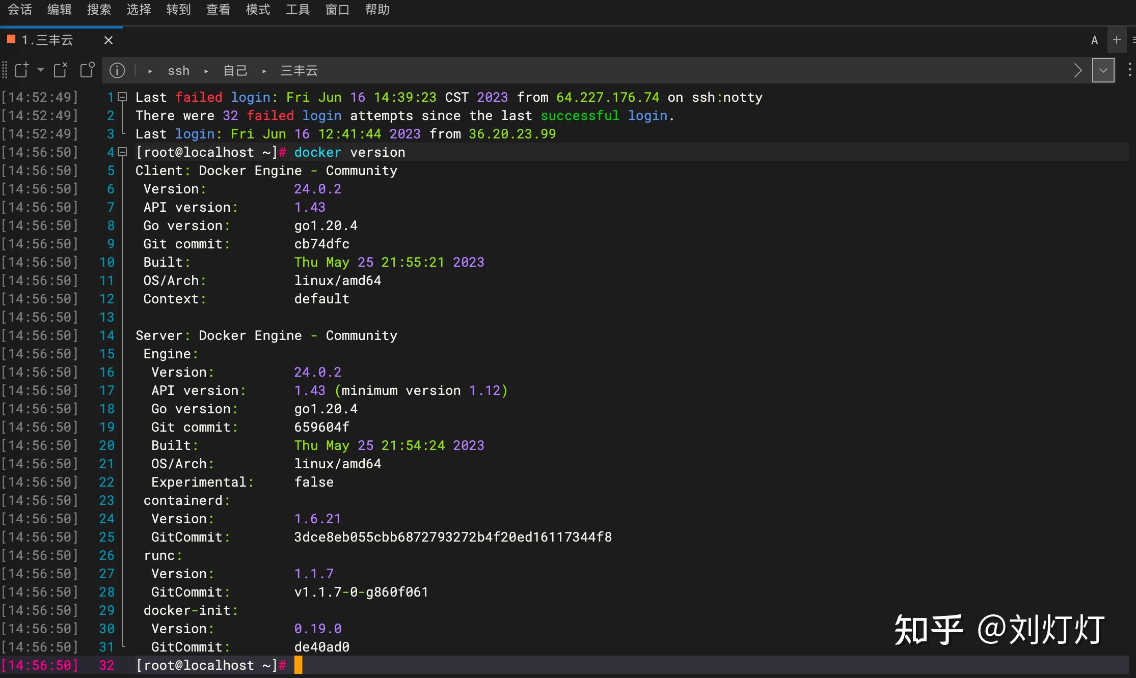Open the boxed chevron dropdown at top right
Image resolution: width=1136 pixels, height=678 pixels.
1103,70
